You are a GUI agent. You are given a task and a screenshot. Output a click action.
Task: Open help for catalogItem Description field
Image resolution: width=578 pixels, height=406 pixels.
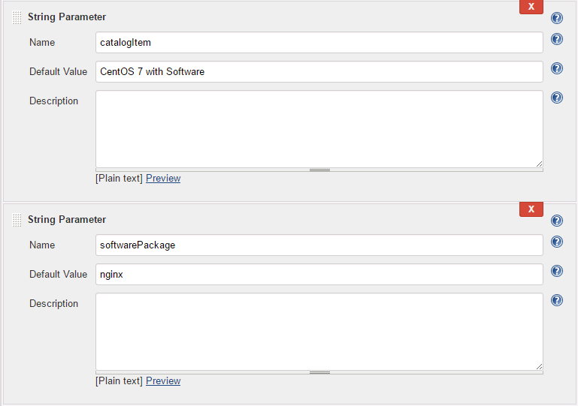[557, 98]
